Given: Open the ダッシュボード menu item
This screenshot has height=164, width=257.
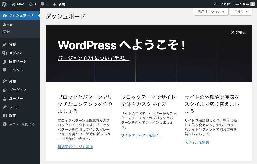Looking at the screenshot, I should pos(20,15).
